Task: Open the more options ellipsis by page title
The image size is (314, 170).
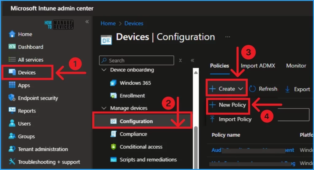Action: pyautogui.click(x=228, y=37)
